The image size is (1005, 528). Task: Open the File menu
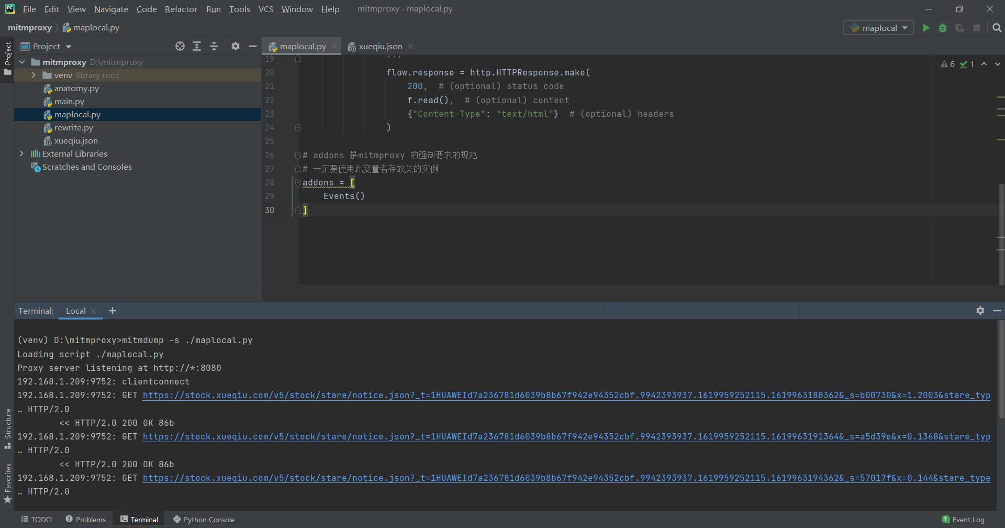[x=29, y=9]
